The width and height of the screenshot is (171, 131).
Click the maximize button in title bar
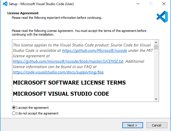[151, 4]
